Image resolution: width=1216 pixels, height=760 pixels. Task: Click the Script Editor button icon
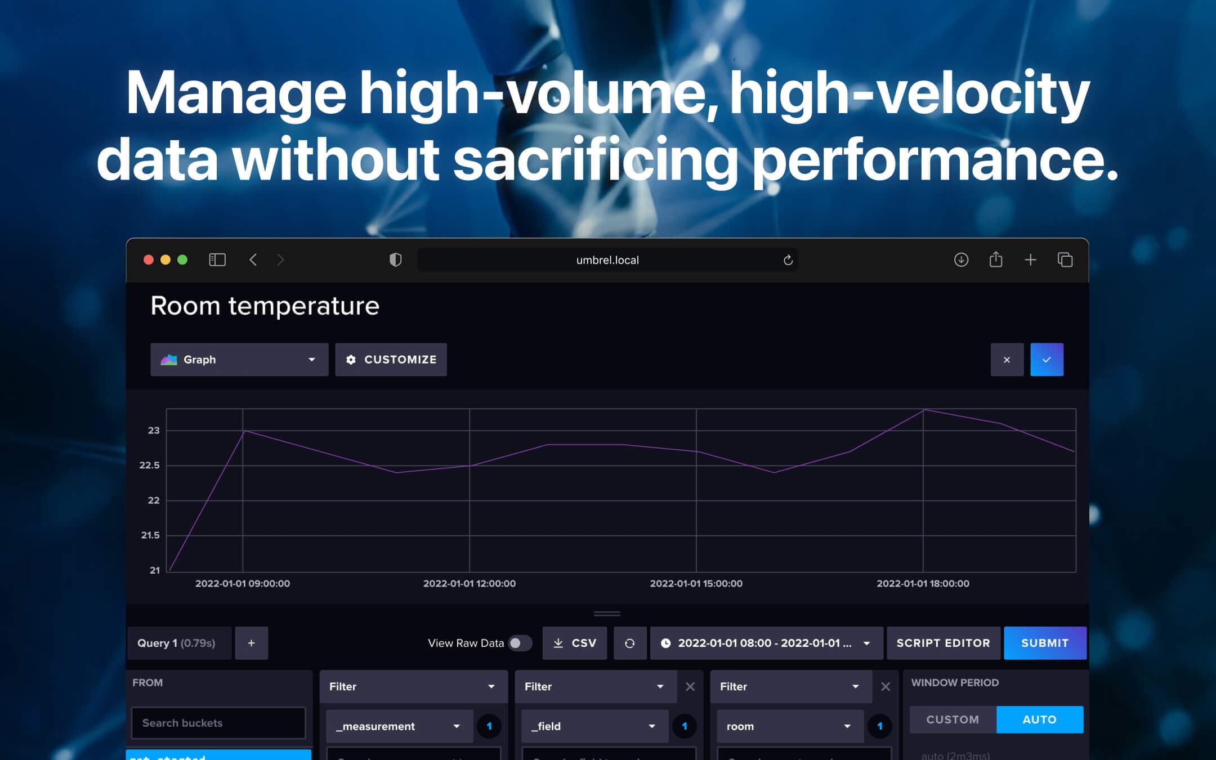[943, 643]
